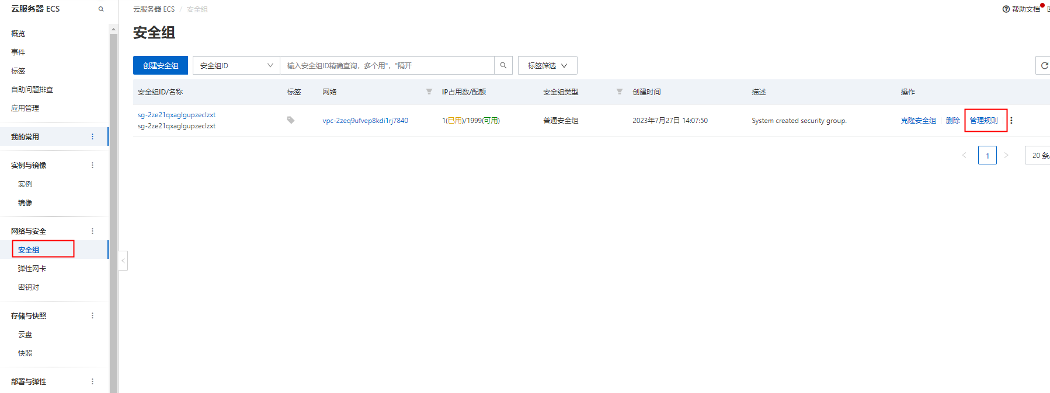This screenshot has height=393, width=1050.
Task: Click the refresh icon at the top right
Action: point(1044,65)
